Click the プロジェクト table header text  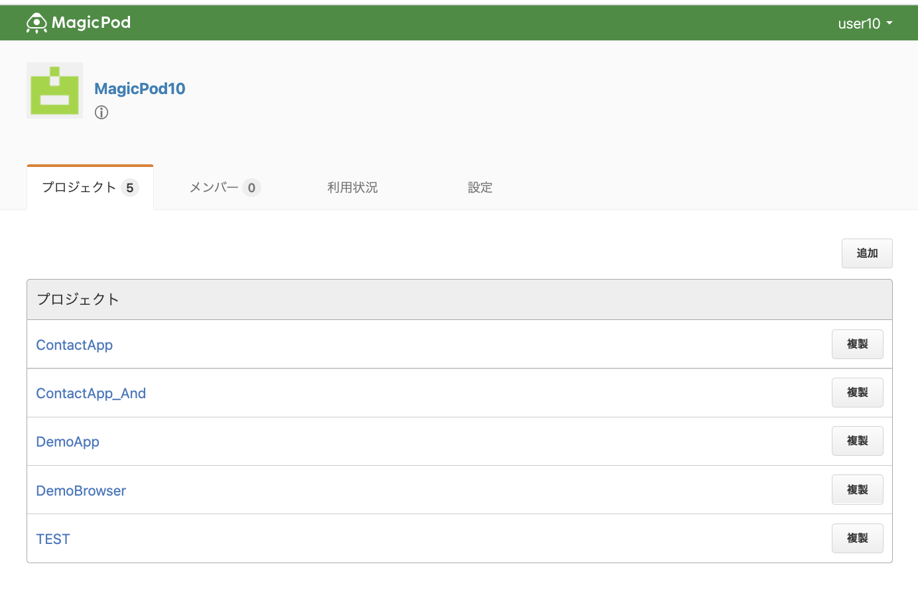(78, 299)
